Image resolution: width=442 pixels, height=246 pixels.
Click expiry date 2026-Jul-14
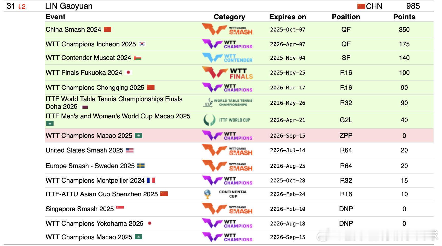pos(287,150)
